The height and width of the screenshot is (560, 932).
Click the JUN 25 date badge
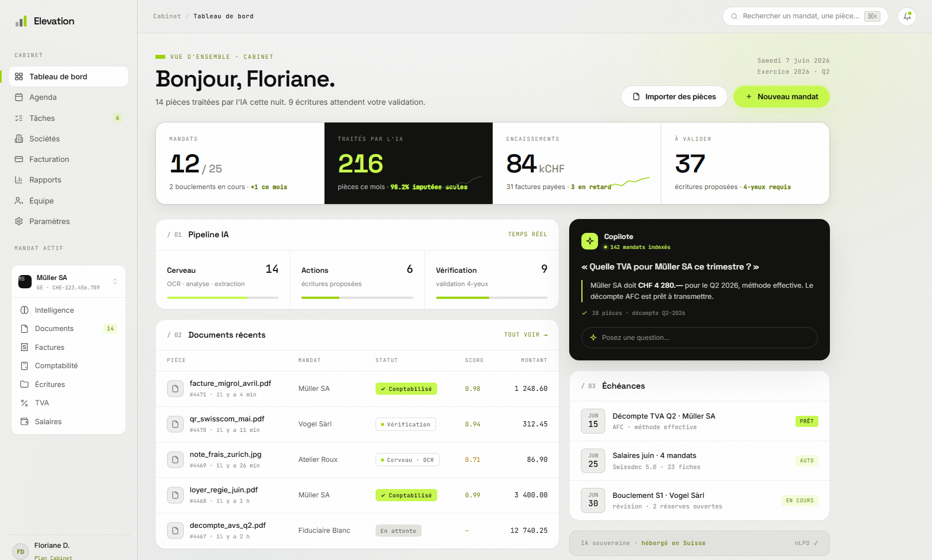coord(593,461)
